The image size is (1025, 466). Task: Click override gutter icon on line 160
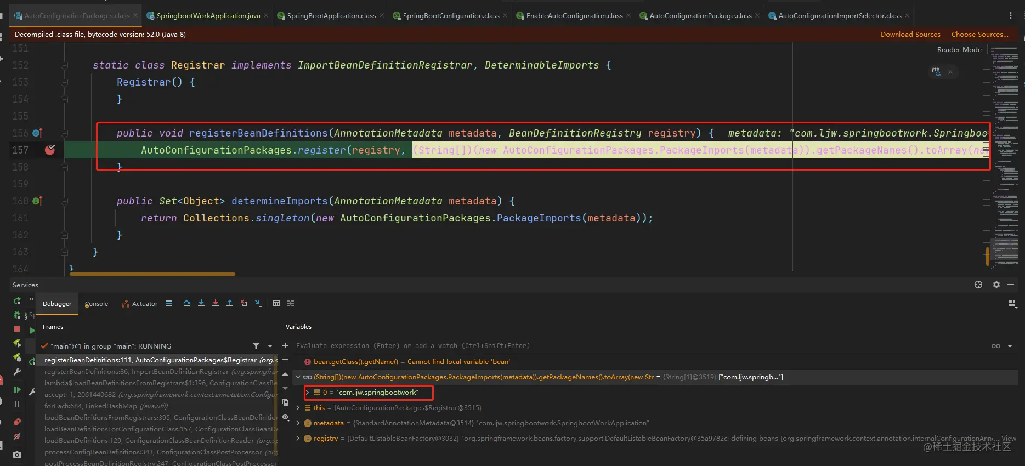(x=37, y=201)
